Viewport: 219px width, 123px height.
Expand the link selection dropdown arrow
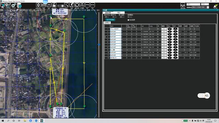[x=208, y=7]
